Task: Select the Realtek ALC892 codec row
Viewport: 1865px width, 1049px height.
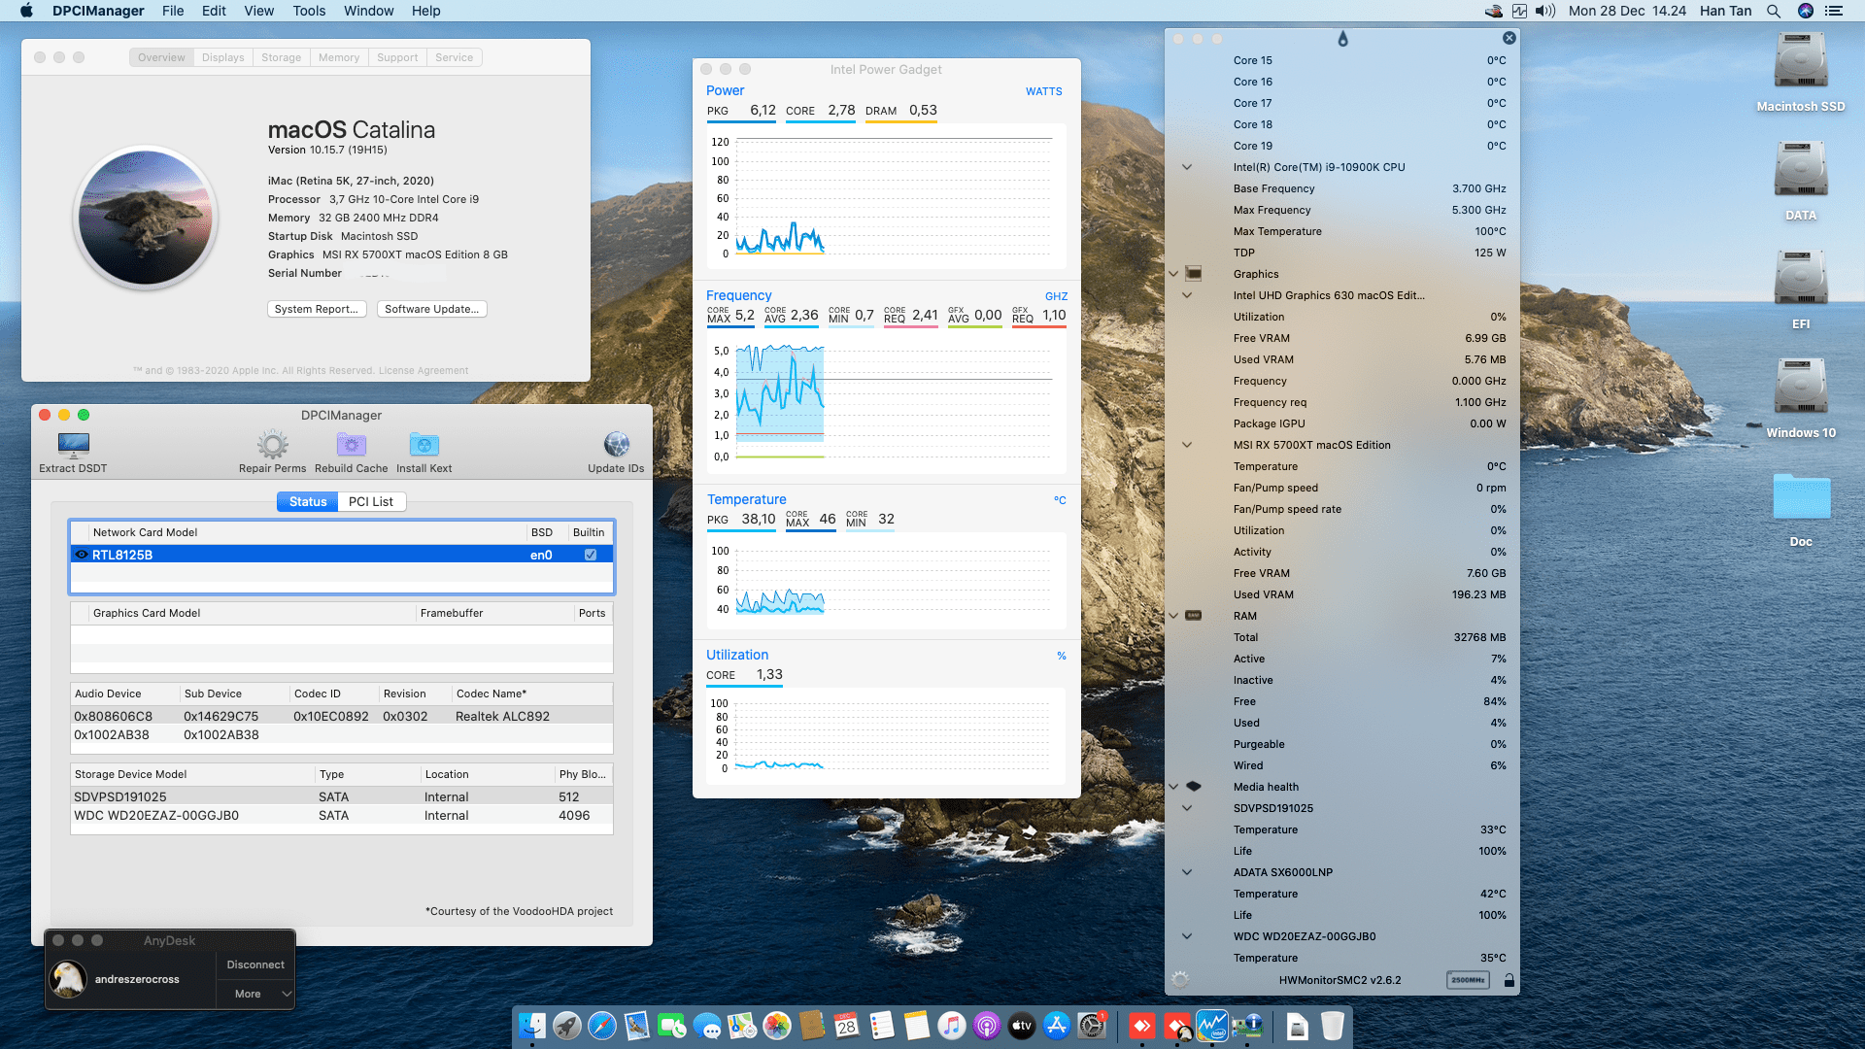Action: tap(342, 716)
